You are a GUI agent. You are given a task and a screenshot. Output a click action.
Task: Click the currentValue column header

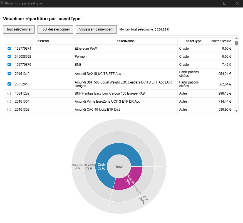[x=221, y=41]
